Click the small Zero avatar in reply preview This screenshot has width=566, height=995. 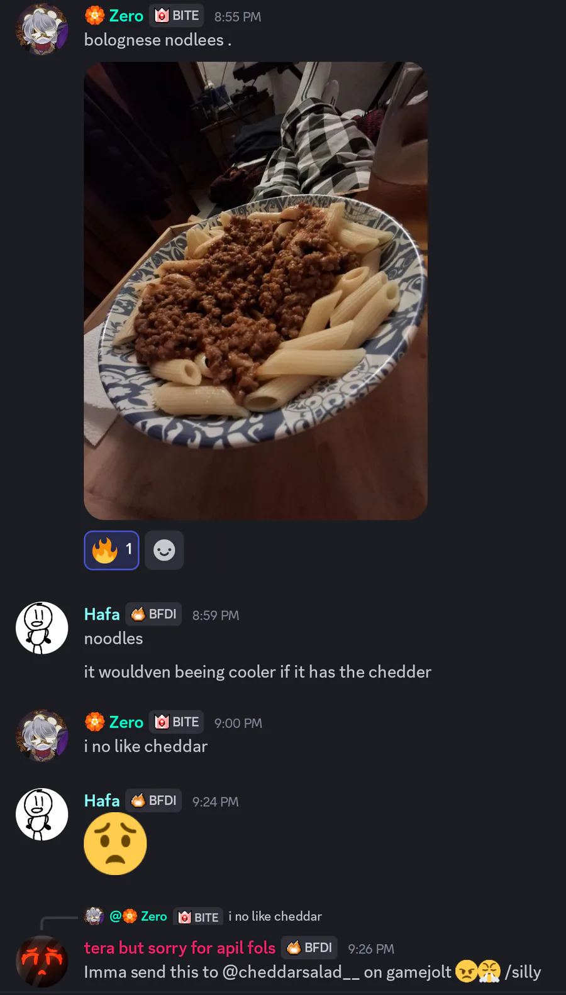94,916
